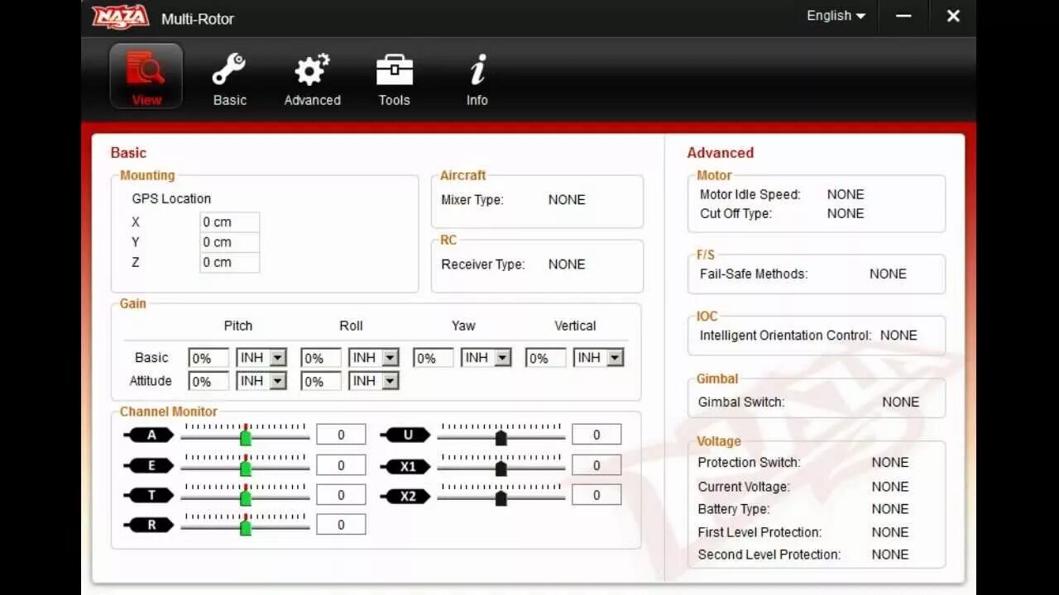Viewport: 1059px width, 595px height.
Task: Click channel E value box
Action: (341, 466)
